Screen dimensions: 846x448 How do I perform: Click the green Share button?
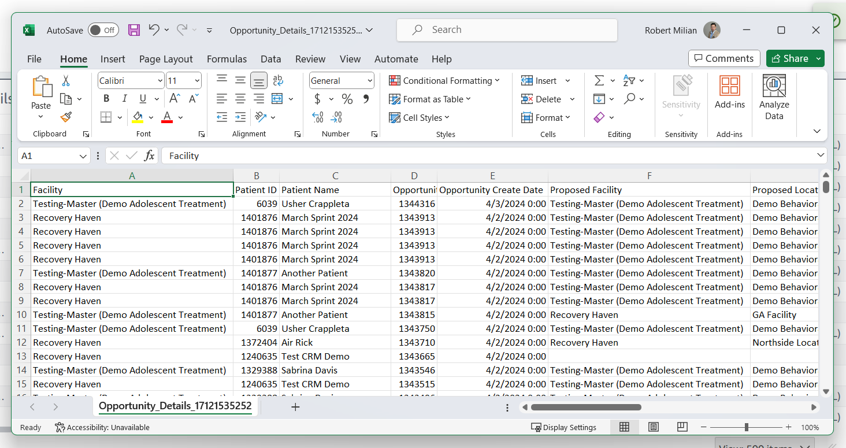coord(789,58)
